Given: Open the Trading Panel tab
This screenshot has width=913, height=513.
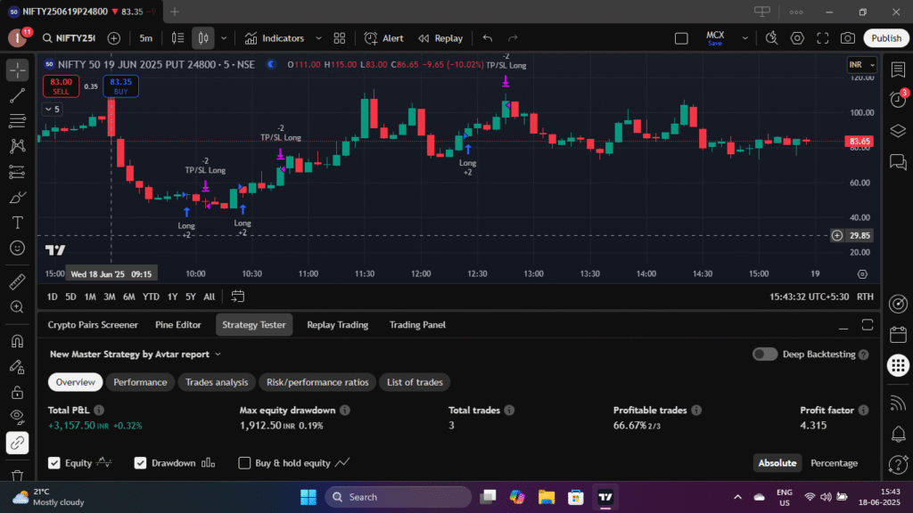Looking at the screenshot, I should 417,325.
